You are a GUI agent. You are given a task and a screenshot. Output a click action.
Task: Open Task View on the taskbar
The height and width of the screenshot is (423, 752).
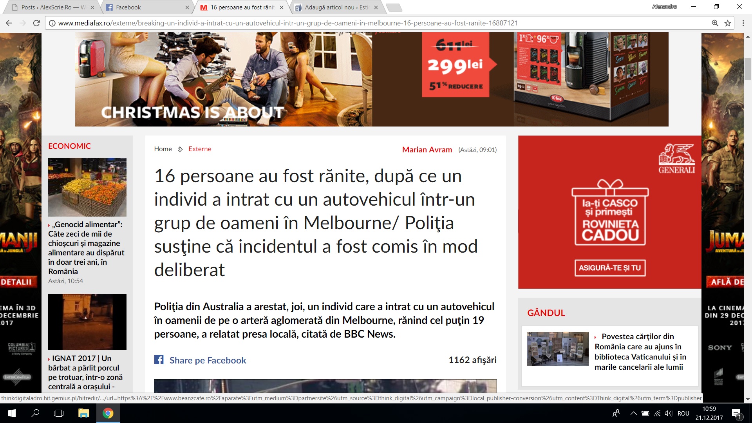(x=59, y=413)
